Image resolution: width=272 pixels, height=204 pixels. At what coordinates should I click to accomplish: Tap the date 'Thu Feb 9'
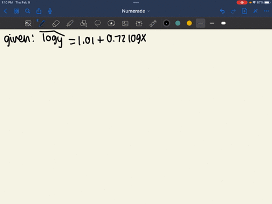[23, 2]
